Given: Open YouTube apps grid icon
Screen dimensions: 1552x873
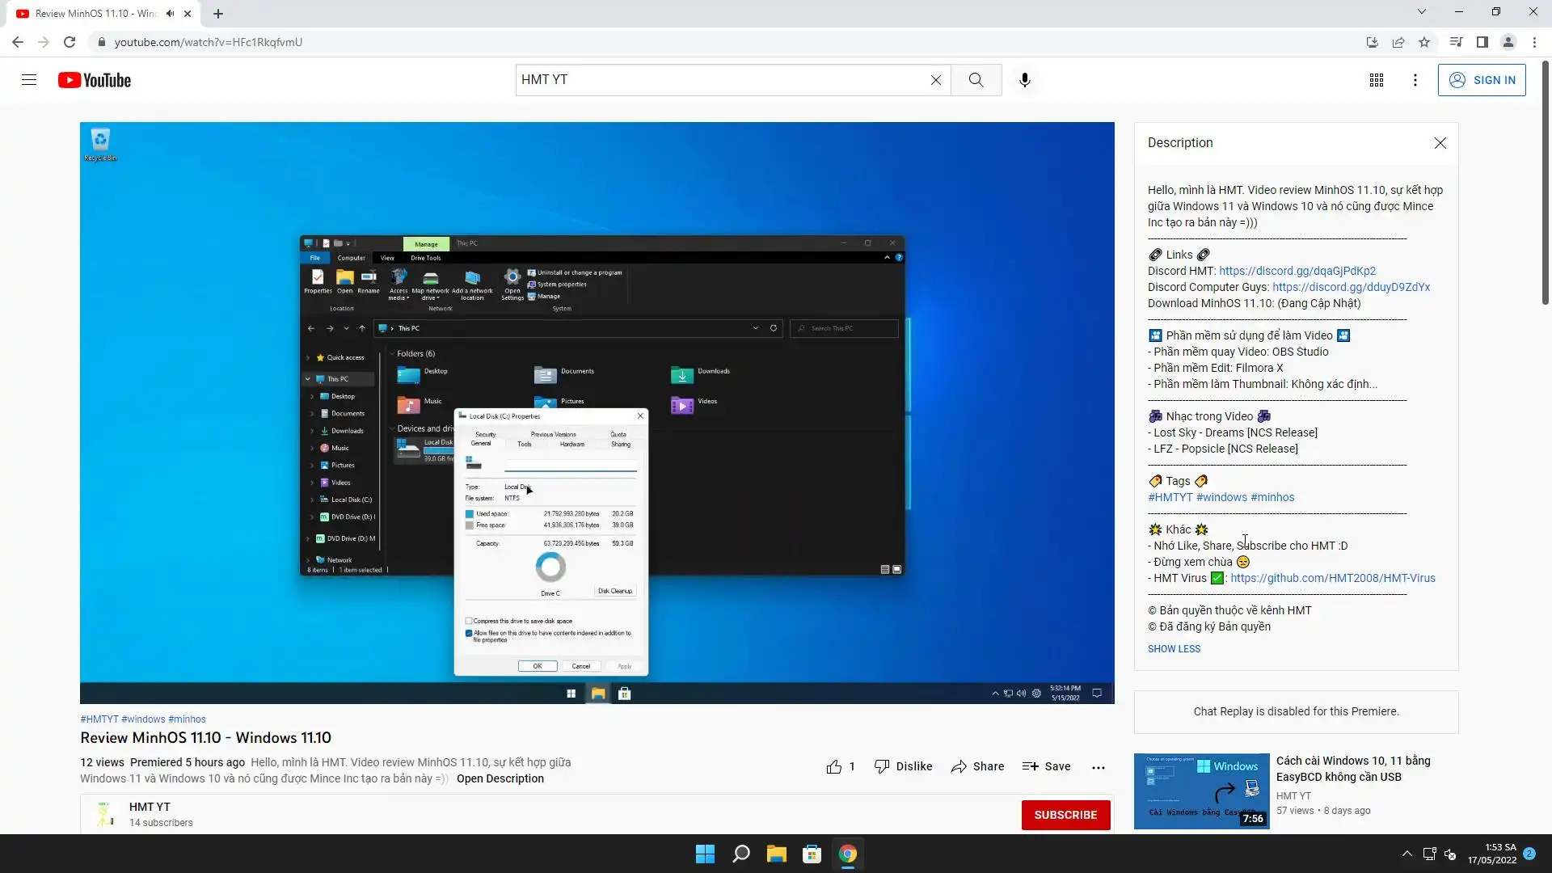Looking at the screenshot, I should tap(1377, 80).
